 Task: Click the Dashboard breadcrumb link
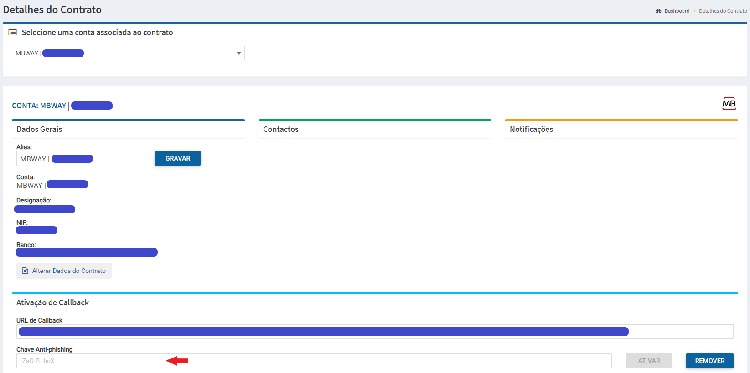[677, 11]
